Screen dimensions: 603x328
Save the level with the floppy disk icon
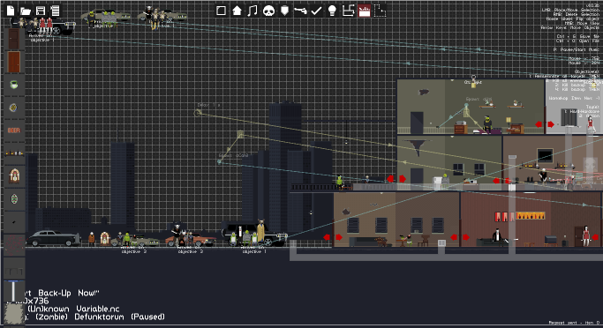[x=41, y=11]
